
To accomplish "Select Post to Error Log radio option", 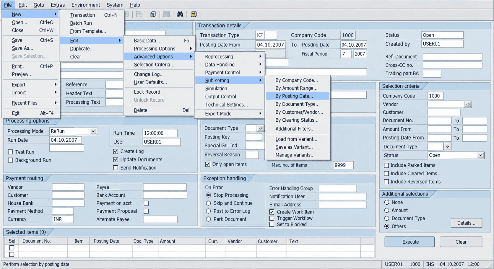I will (x=208, y=211).
